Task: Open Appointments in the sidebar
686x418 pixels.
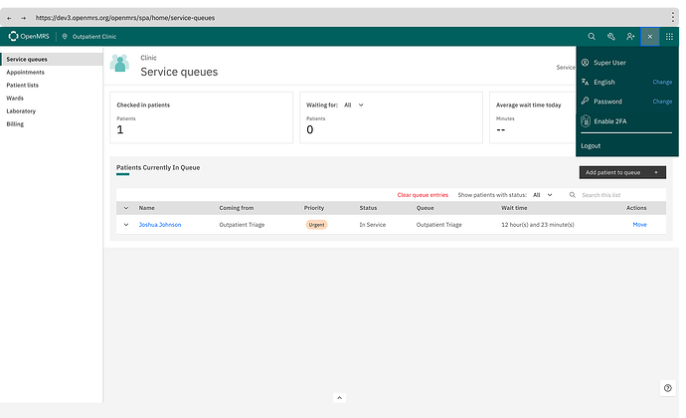Action: pyautogui.click(x=26, y=73)
